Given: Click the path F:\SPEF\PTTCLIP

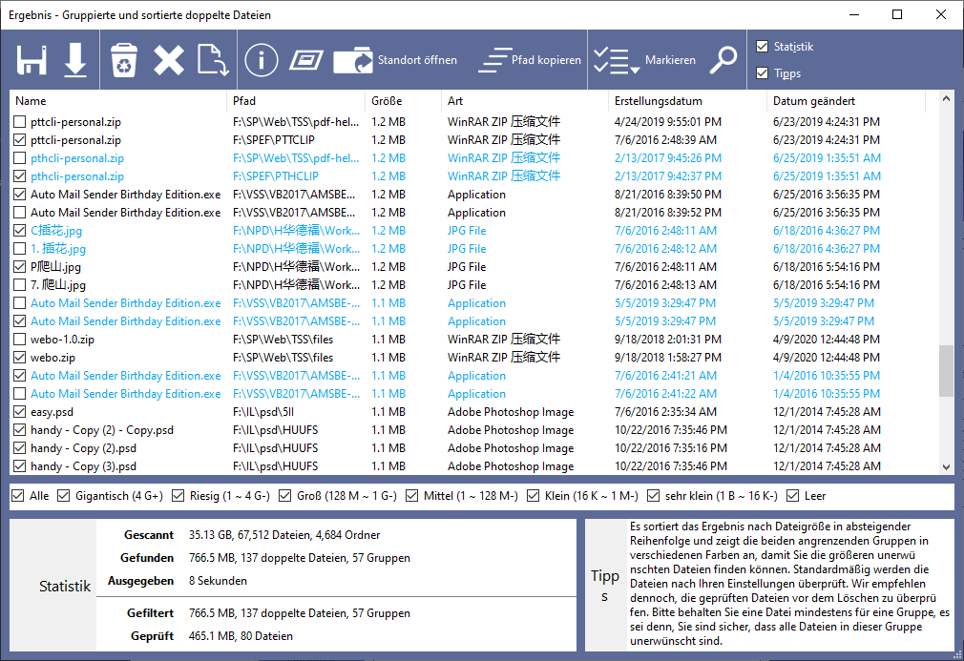Looking at the screenshot, I should click(274, 140).
